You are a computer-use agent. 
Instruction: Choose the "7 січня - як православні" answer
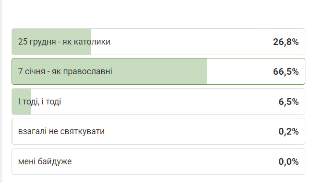tap(158, 71)
